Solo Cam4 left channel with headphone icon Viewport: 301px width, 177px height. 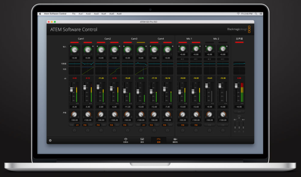click(x=154, y=130)
